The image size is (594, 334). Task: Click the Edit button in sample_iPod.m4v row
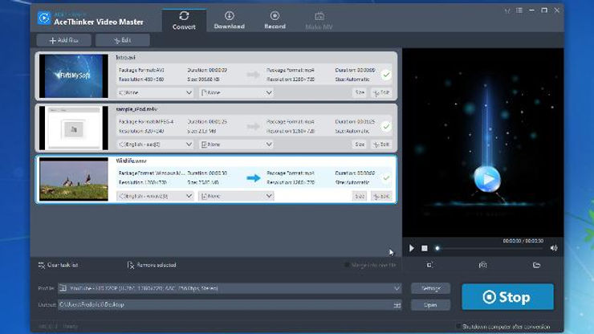381,145
